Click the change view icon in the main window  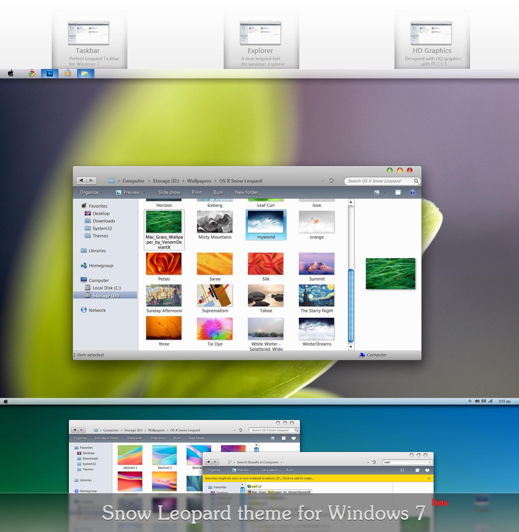377,192
